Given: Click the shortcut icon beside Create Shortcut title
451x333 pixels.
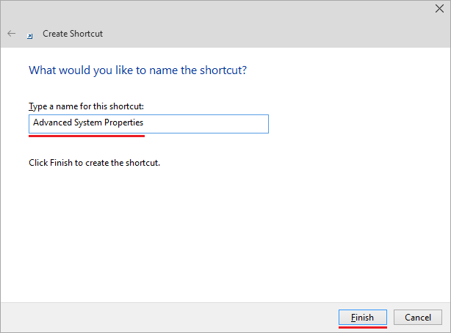Looking at the screenshot, I should pyautogui.click(x=30, y=36).
